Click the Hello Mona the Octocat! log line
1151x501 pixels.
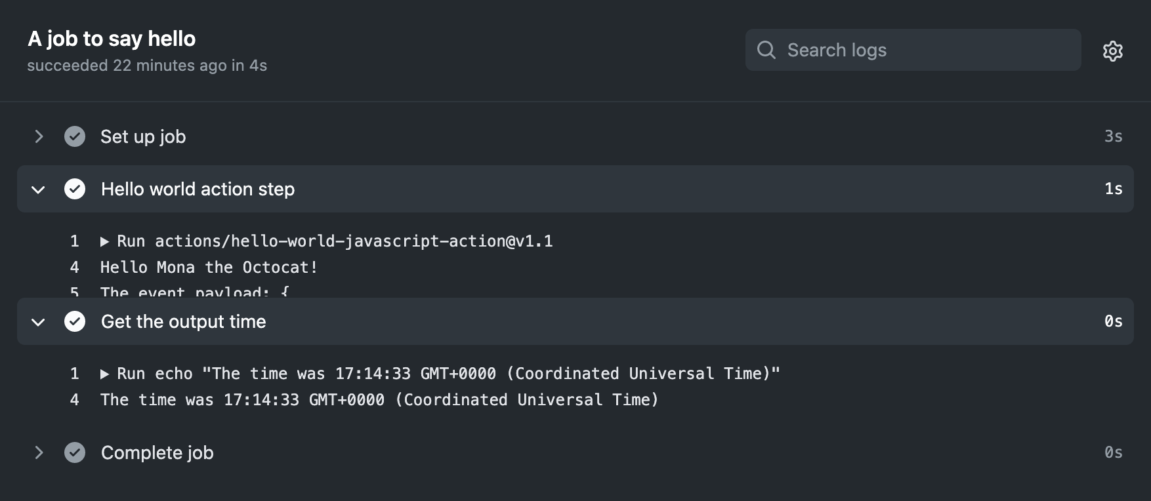[209, 268]
